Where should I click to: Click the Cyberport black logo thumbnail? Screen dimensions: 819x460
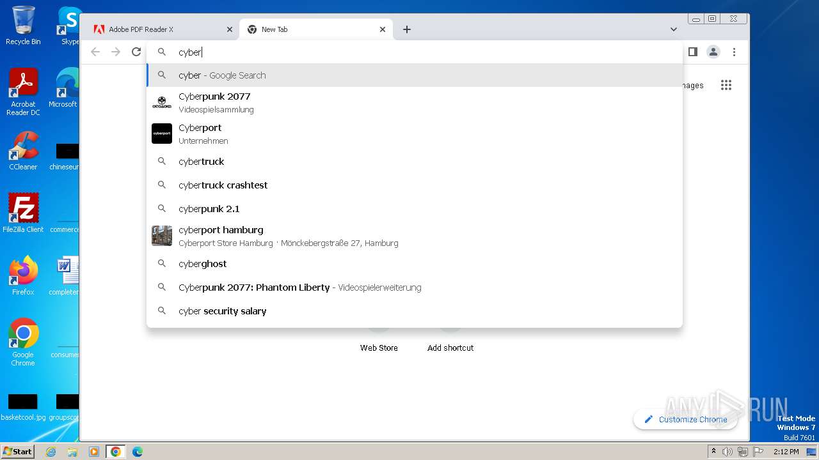[162, 134]
